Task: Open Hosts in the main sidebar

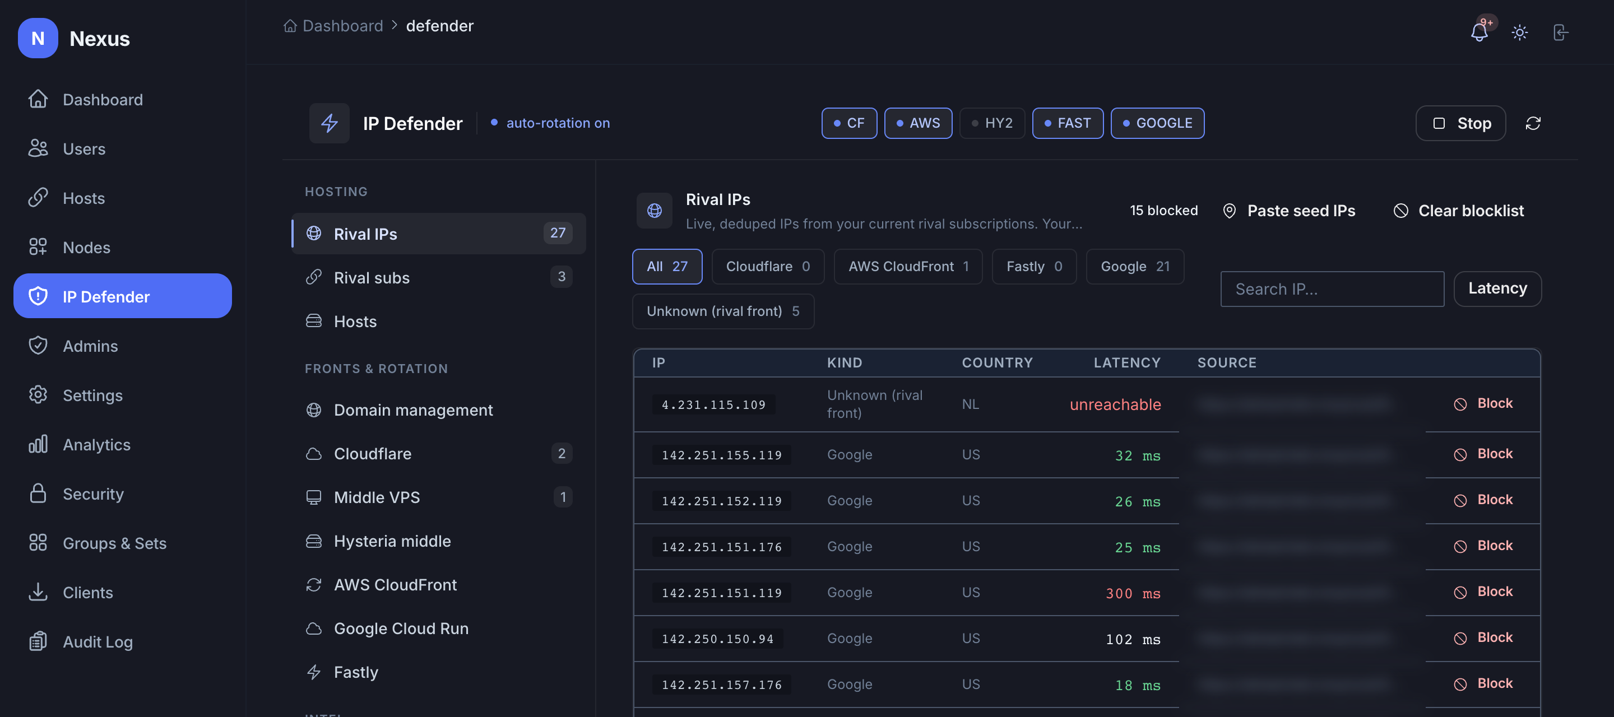Action: (x=122, y=198)
